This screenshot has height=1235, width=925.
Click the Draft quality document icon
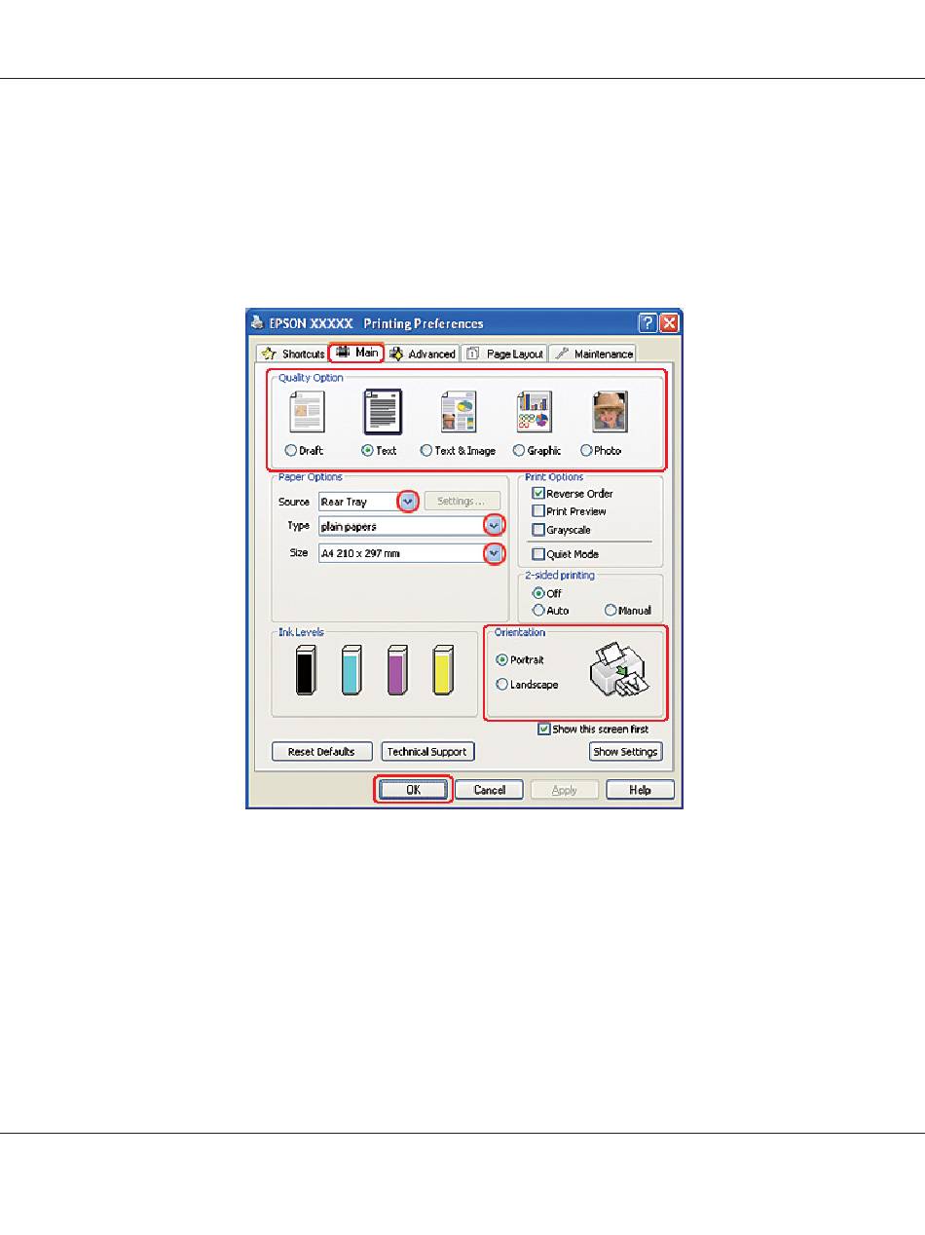click(307, 412)
